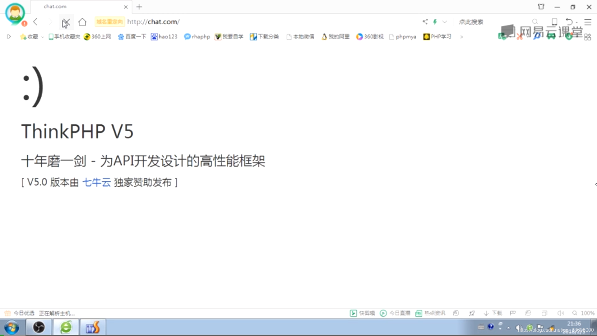Open the Windows Start button
597x336 pixels.
coord(12,328)
